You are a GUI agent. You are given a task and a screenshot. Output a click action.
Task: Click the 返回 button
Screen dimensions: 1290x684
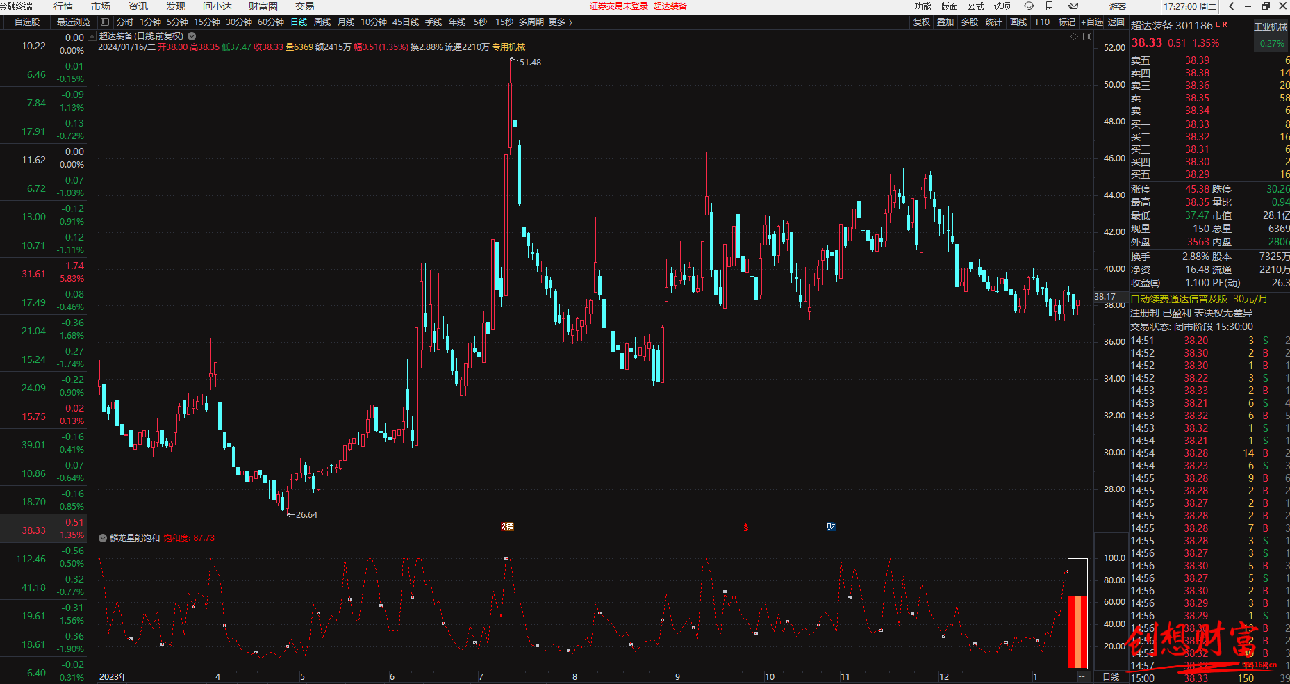[1116, 22]
